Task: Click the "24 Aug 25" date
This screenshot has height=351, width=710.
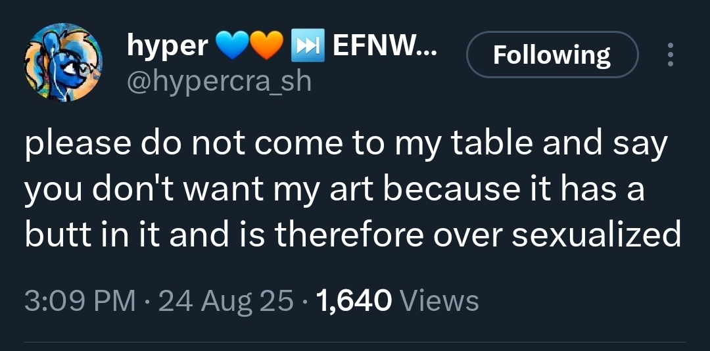Action: 226,301
